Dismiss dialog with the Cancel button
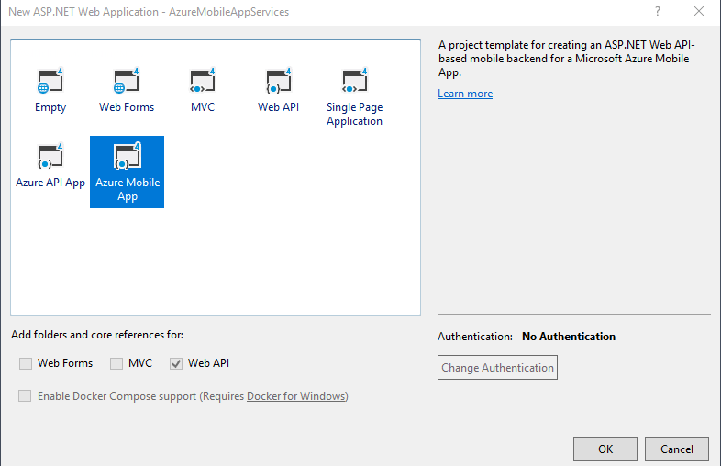This screenshot has width=721, height=466. coord(677,449)
